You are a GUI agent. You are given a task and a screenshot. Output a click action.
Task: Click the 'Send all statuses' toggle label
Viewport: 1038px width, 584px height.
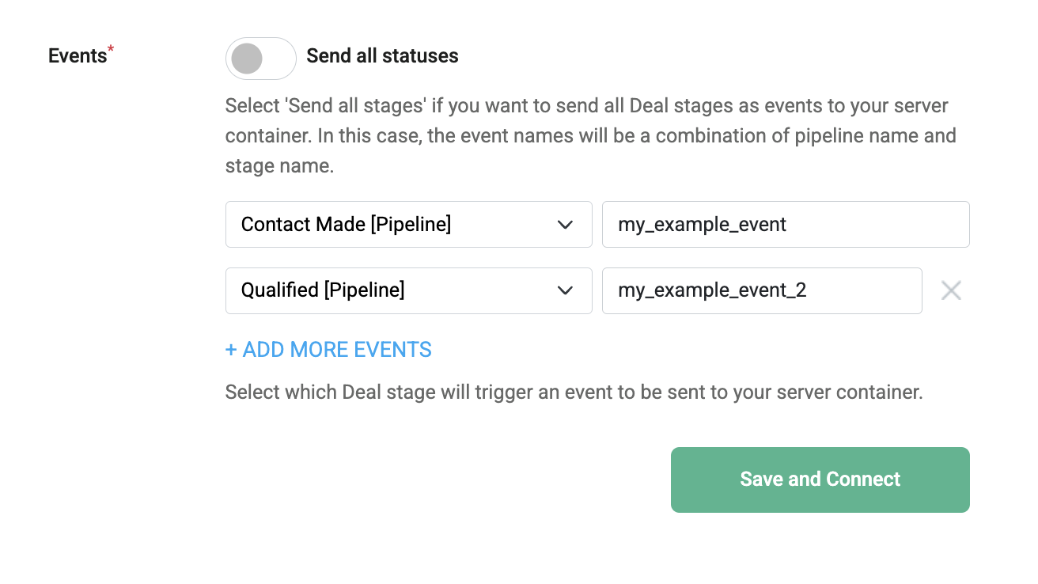coord(382,56)
